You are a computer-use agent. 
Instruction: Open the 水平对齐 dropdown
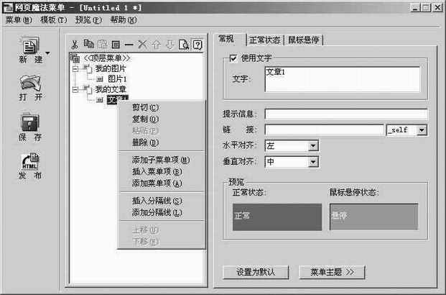tap(313, 146)
